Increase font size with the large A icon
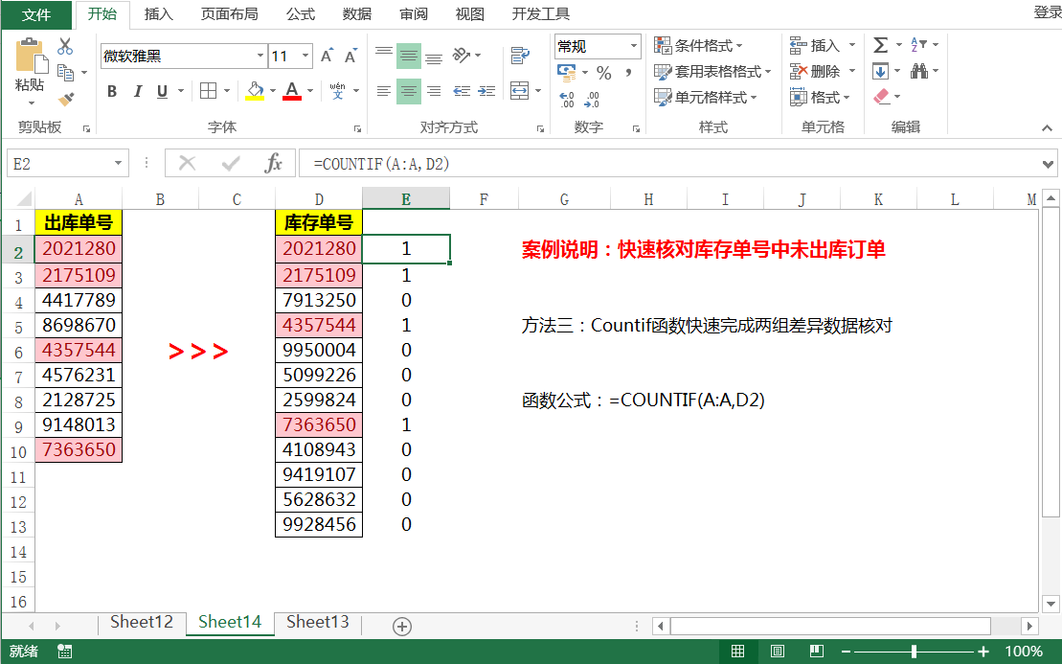The image size is (1062, 664). [x=328, y=56]
